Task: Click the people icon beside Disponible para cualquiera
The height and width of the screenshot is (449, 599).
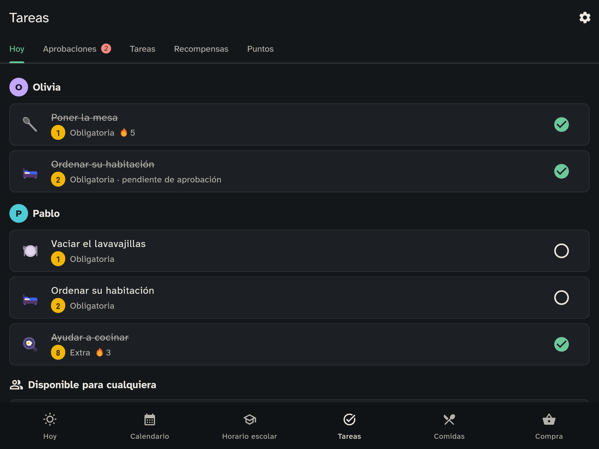Action: 16,385
